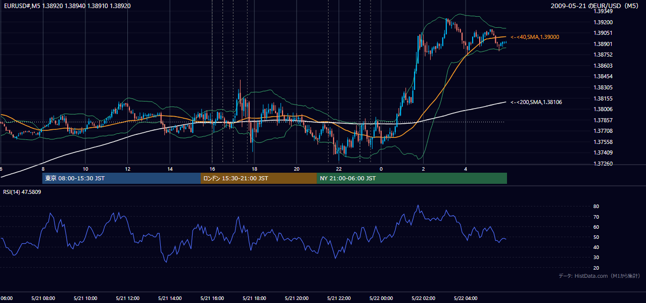
Task: Click the 5/22 04:00 time axis label
Action: pos(466,298)
